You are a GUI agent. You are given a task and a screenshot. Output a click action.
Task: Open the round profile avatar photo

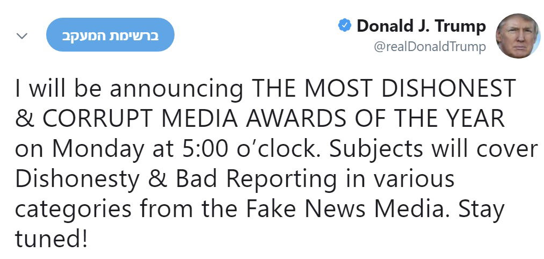pyautogui.click(x=517, y=36)
